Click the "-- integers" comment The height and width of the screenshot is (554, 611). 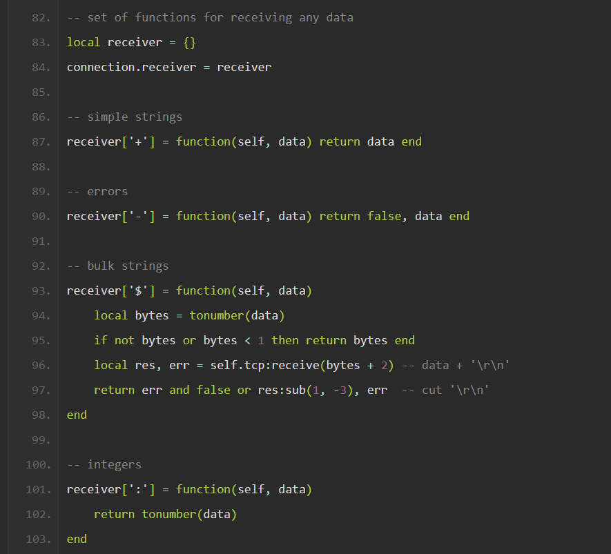104,464
